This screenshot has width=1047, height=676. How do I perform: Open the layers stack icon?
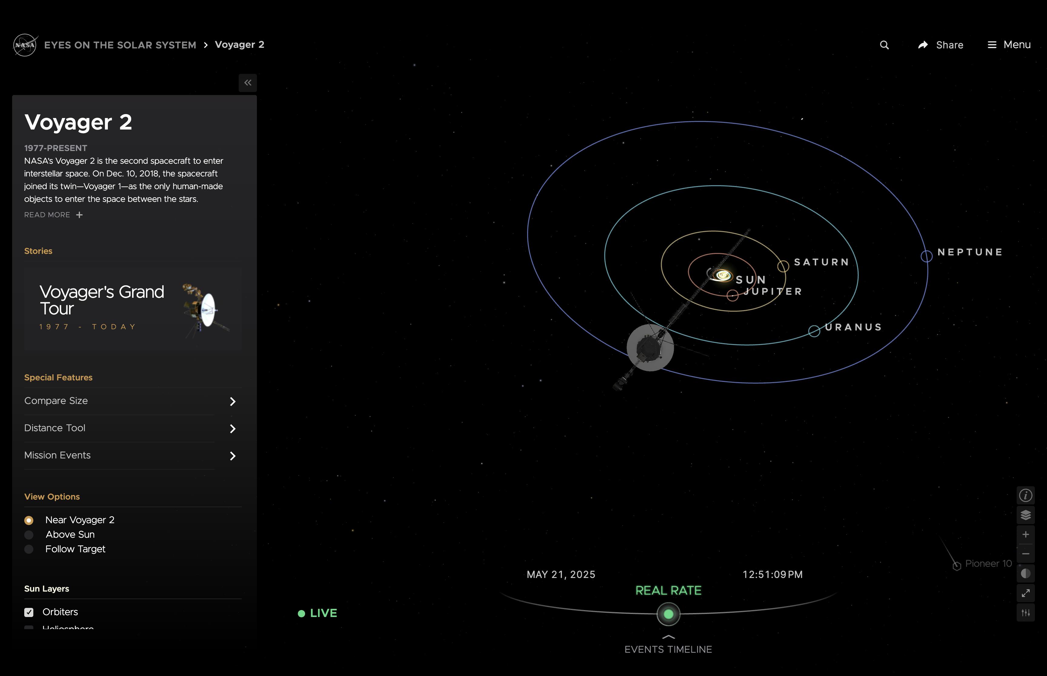coord(1025,515)
